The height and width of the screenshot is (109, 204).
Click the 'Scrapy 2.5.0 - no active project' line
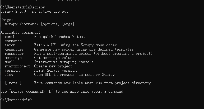tap(34, 11)
